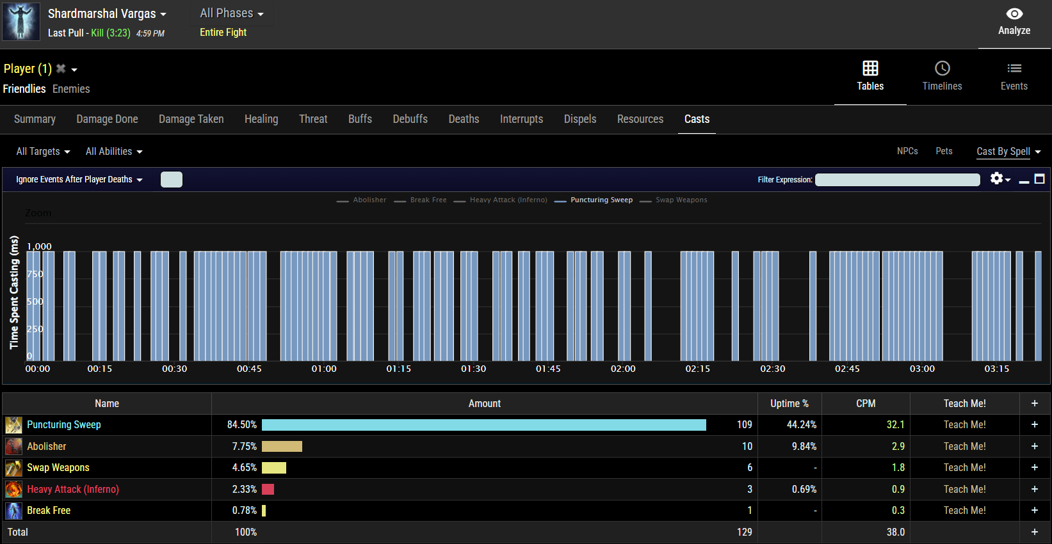Go to the Debuffs tab
Image resolution: width=1052 pixels, height=544 pixels.
point(410,119)
